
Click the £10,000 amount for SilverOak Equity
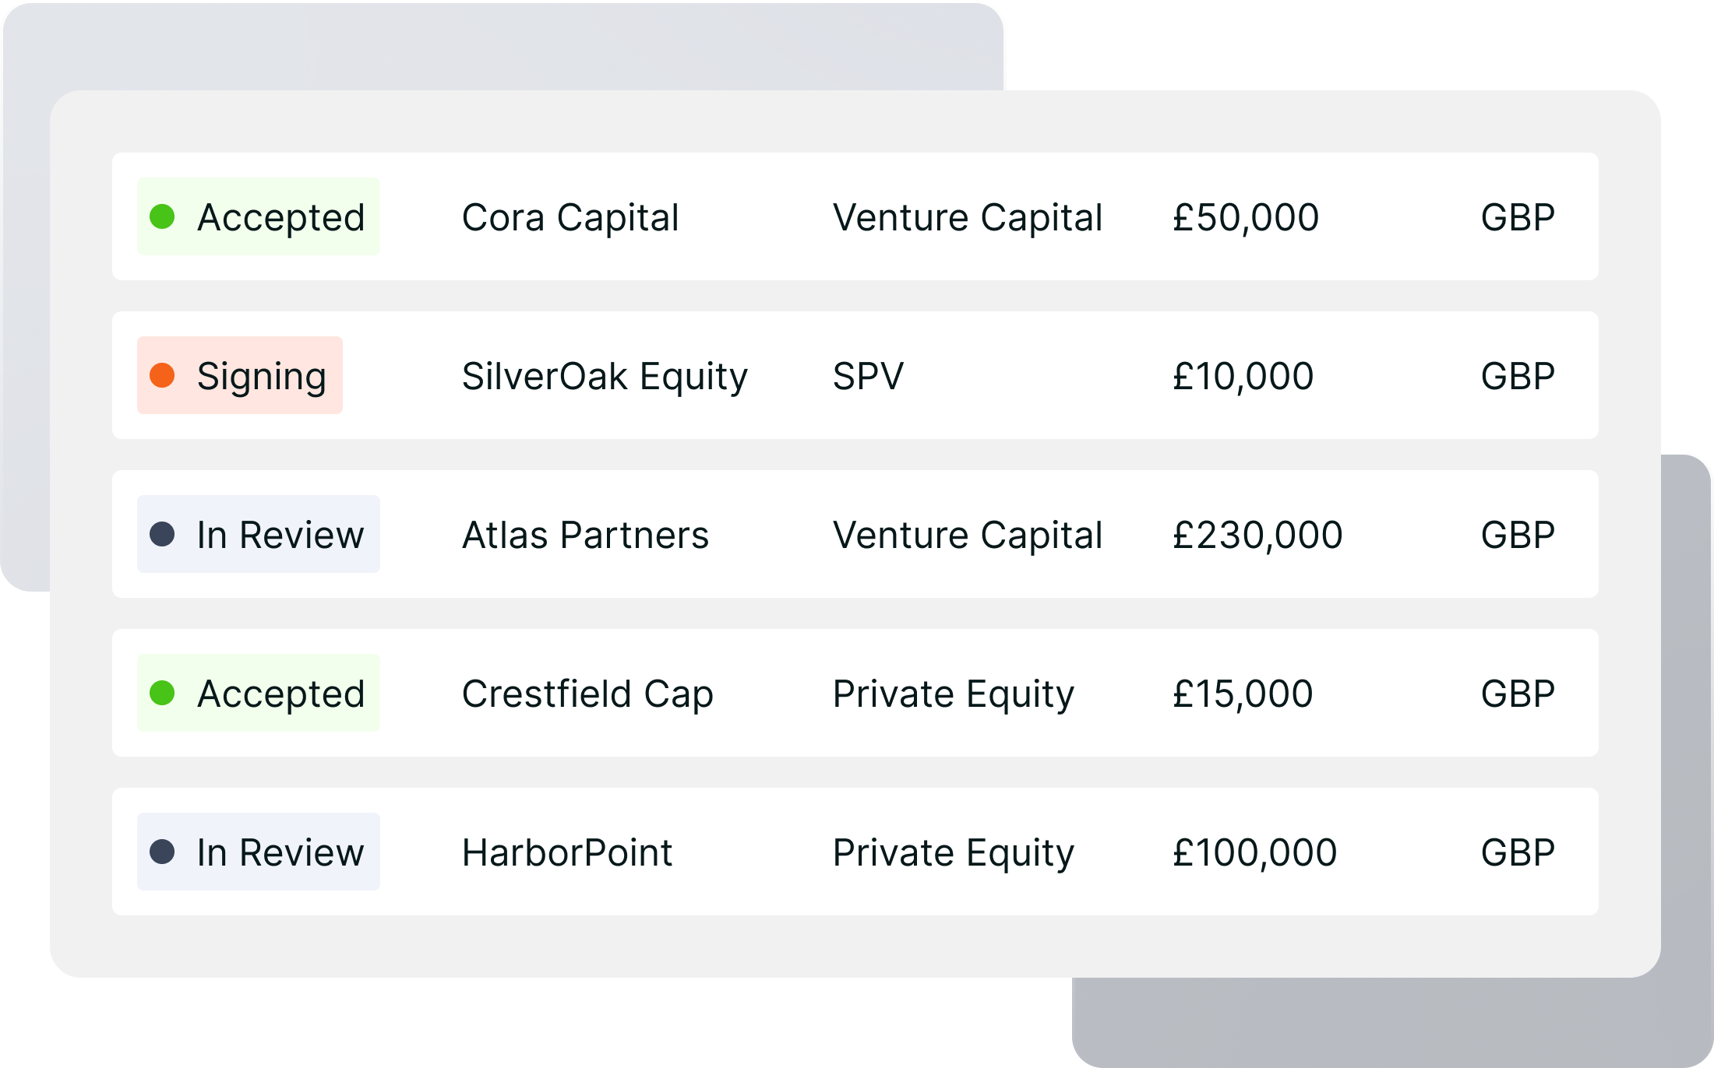[x=1243, y=376]
